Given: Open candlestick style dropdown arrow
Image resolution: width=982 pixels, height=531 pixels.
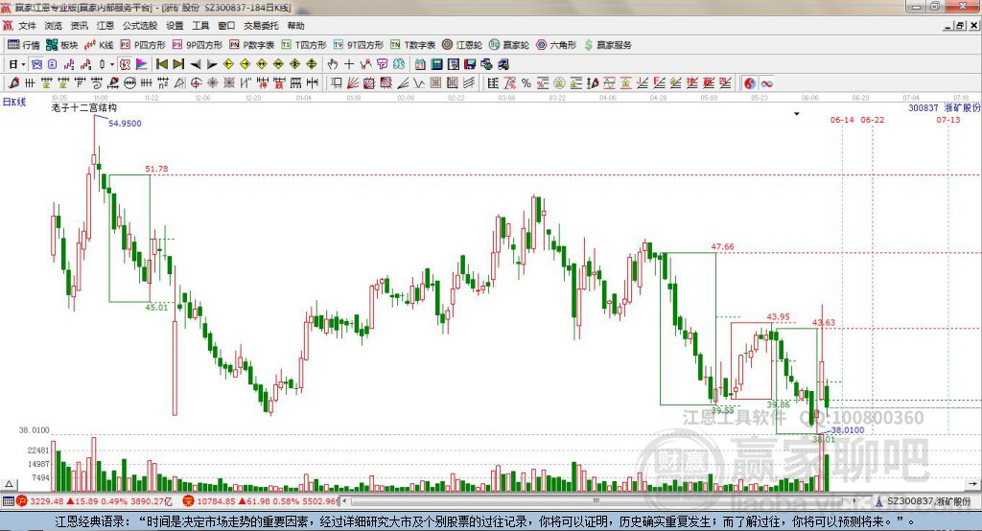Looking at the screenshot, I should [x=111, y=64].
